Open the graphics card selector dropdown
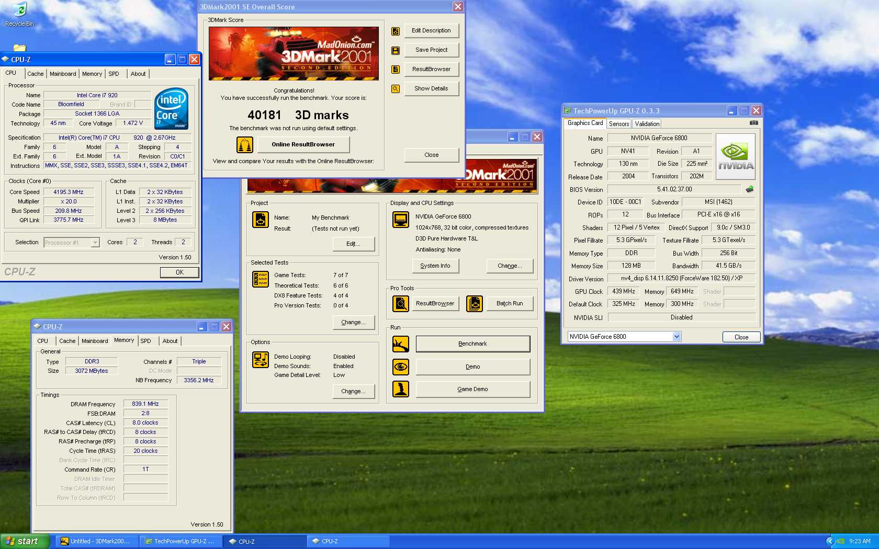 677,337
